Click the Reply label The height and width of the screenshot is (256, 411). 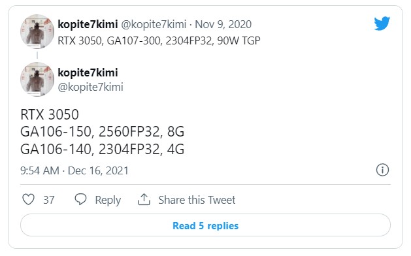point(108,200)
